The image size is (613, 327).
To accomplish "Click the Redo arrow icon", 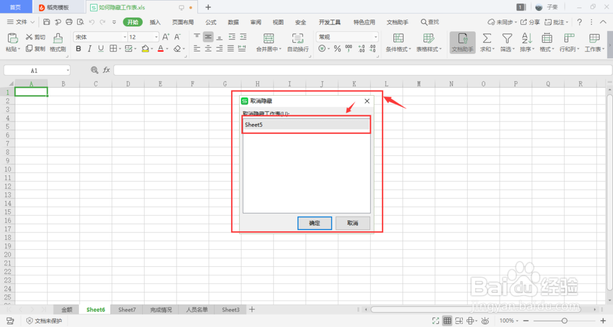I will [102, 22].
